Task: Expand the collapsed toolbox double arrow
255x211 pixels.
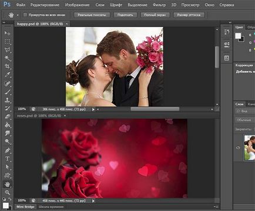Action: click(x=4, y=22)
